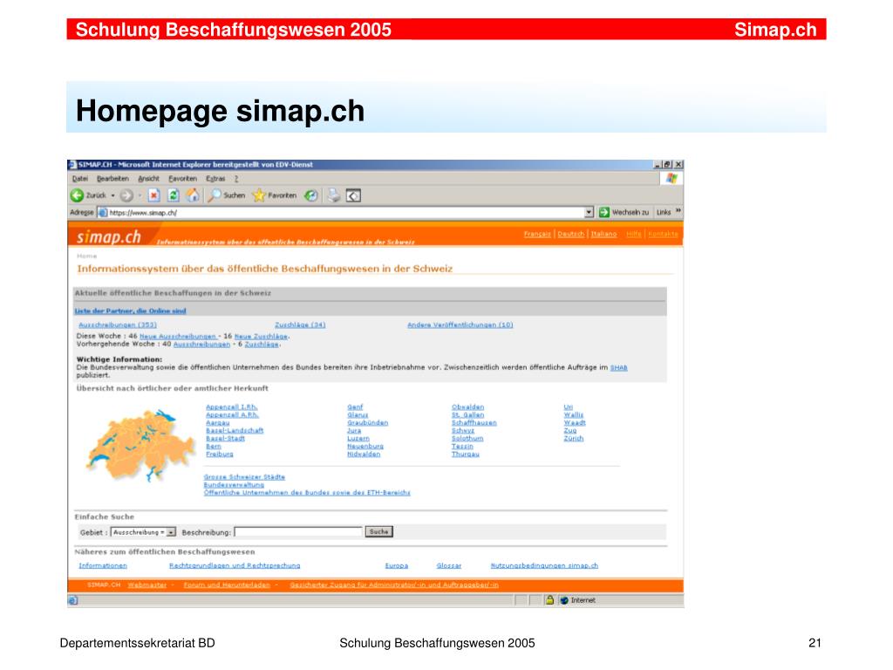Image resolution: width=893 pixels, height=670 pixels.
Task: Open the Suchen search toolbar button
Action: (x=226, y=195)
